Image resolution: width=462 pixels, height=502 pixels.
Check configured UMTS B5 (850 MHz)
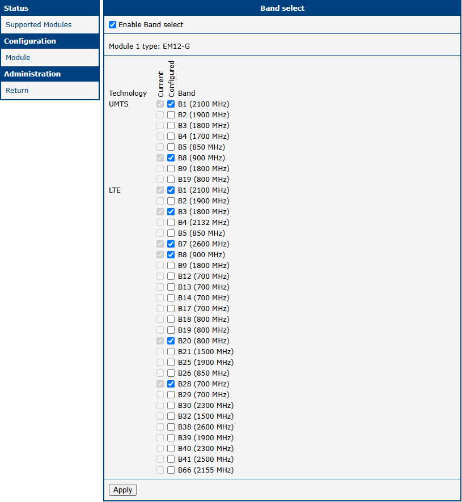[171, 147]
